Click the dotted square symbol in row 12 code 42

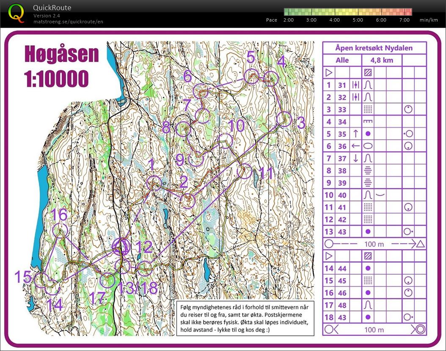click(368, 220)
